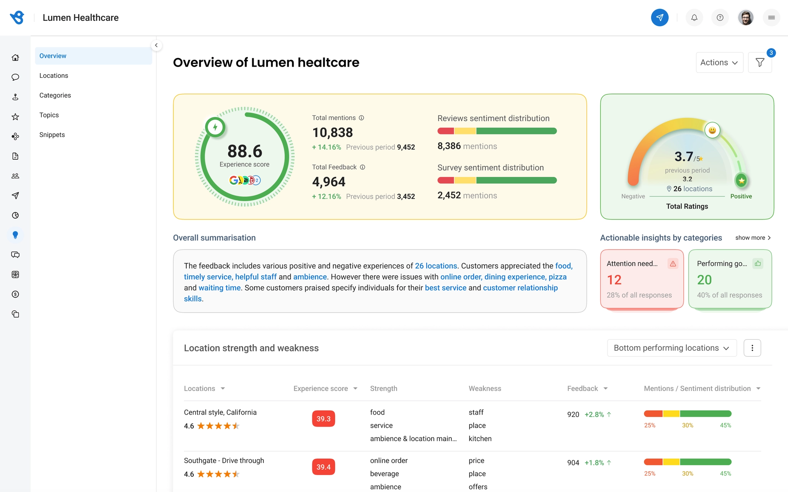
Task: Click the Reviews sentiment distribution bar
Action: click(497, 131)
